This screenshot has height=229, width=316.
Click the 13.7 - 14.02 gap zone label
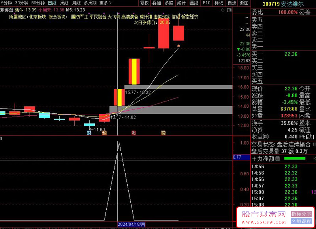pos(123,117)
